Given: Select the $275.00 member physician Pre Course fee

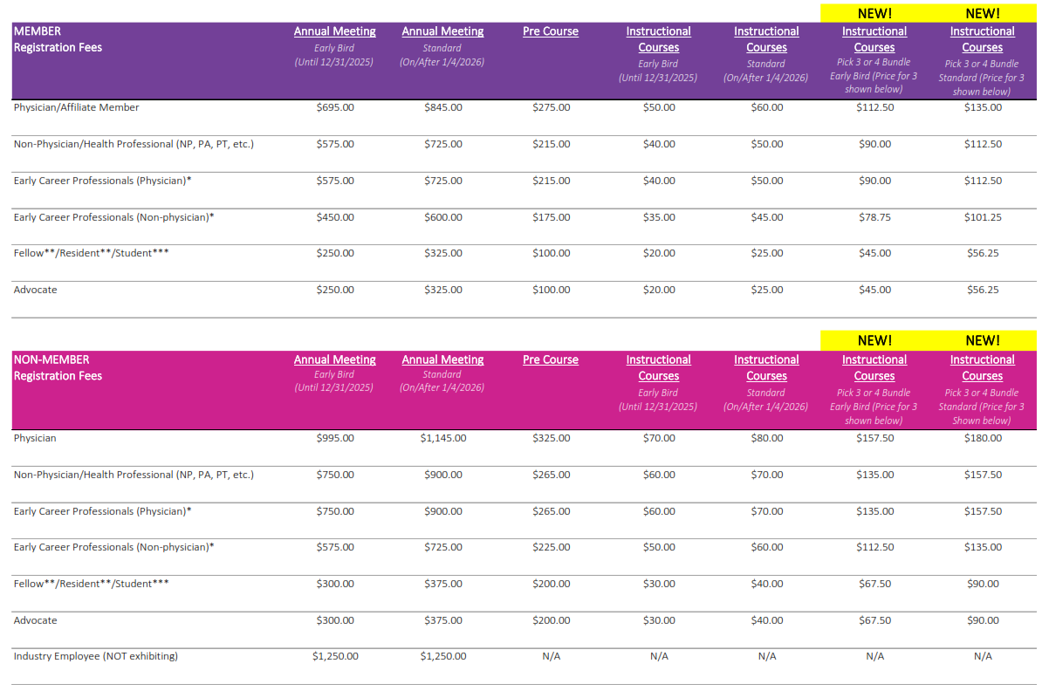Looking at the screenshot, I should point(551,107).
